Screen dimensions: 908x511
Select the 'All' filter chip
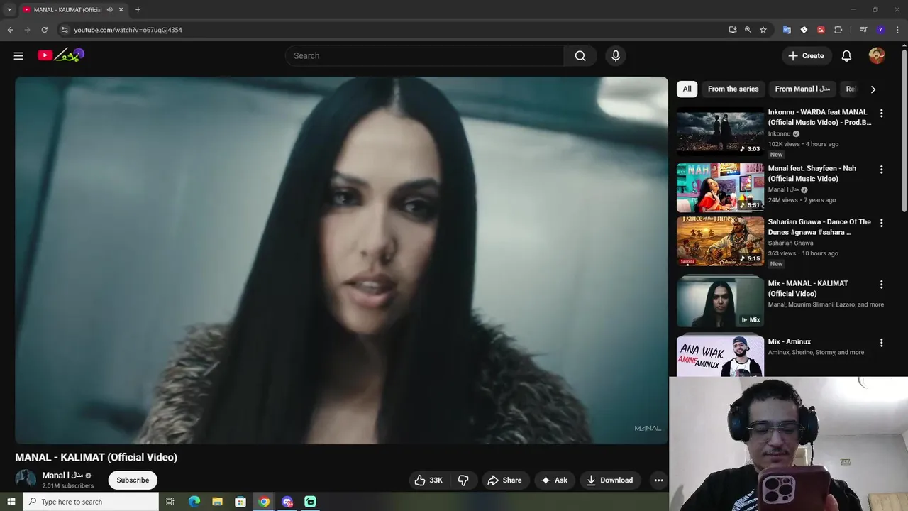pyautogui.click(x=687, y=89)
